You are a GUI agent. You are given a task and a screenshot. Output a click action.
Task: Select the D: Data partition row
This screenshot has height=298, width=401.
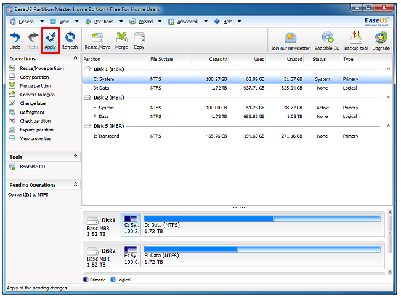click(237, 88)
